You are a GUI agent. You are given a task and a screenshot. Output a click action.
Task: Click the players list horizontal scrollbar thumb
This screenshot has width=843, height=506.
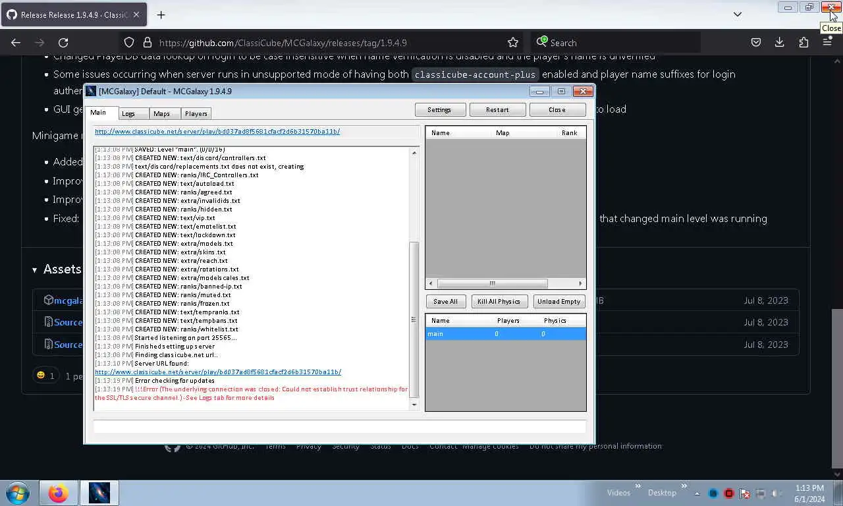coord(492,283)
